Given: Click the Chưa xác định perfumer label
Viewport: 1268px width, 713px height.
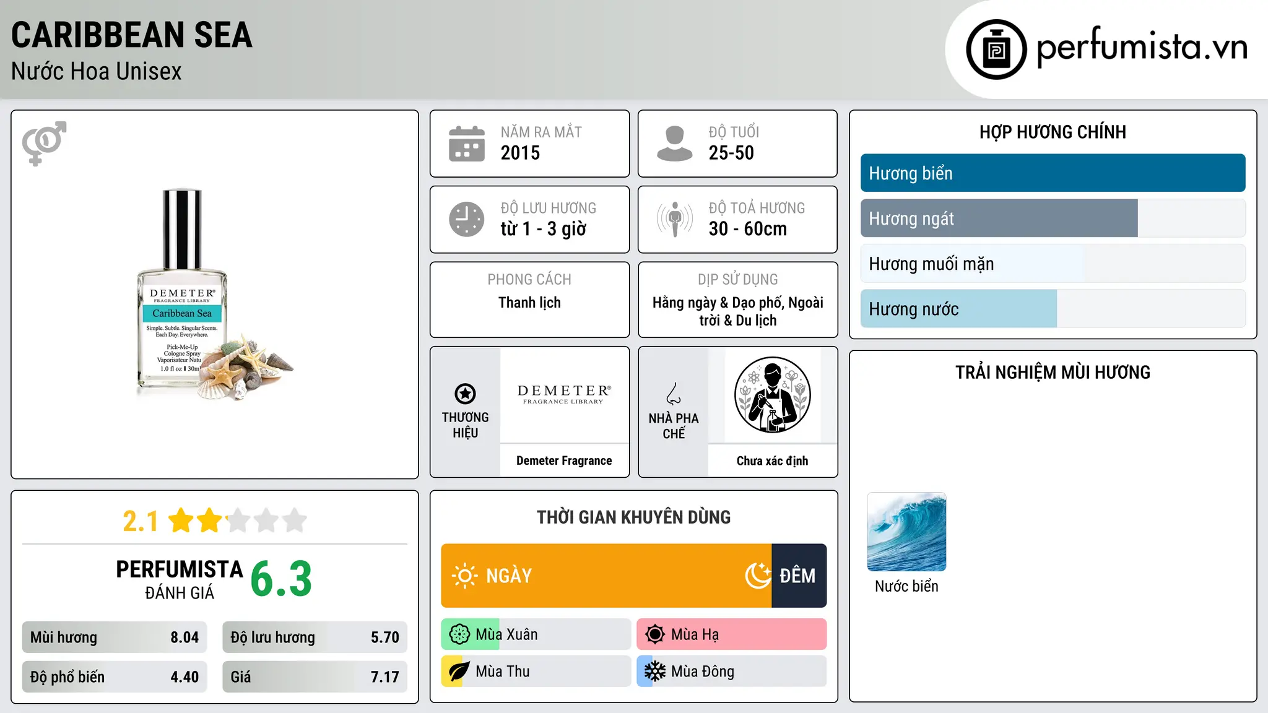Looking at the screenshot, I should [772, 460].
